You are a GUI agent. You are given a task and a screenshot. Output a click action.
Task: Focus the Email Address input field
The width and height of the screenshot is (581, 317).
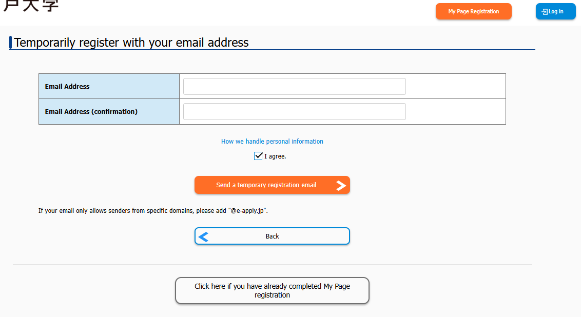[294, 87]
